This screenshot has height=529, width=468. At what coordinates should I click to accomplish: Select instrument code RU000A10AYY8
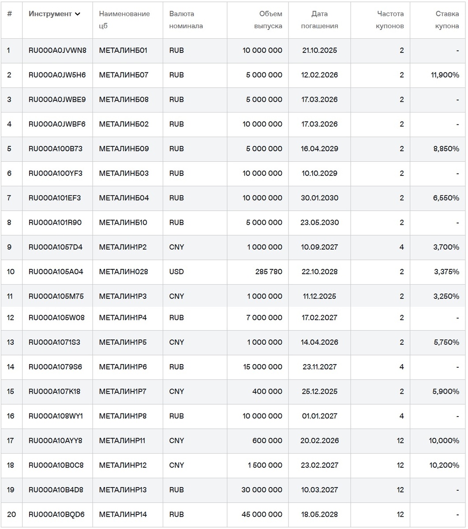point(55,441)
